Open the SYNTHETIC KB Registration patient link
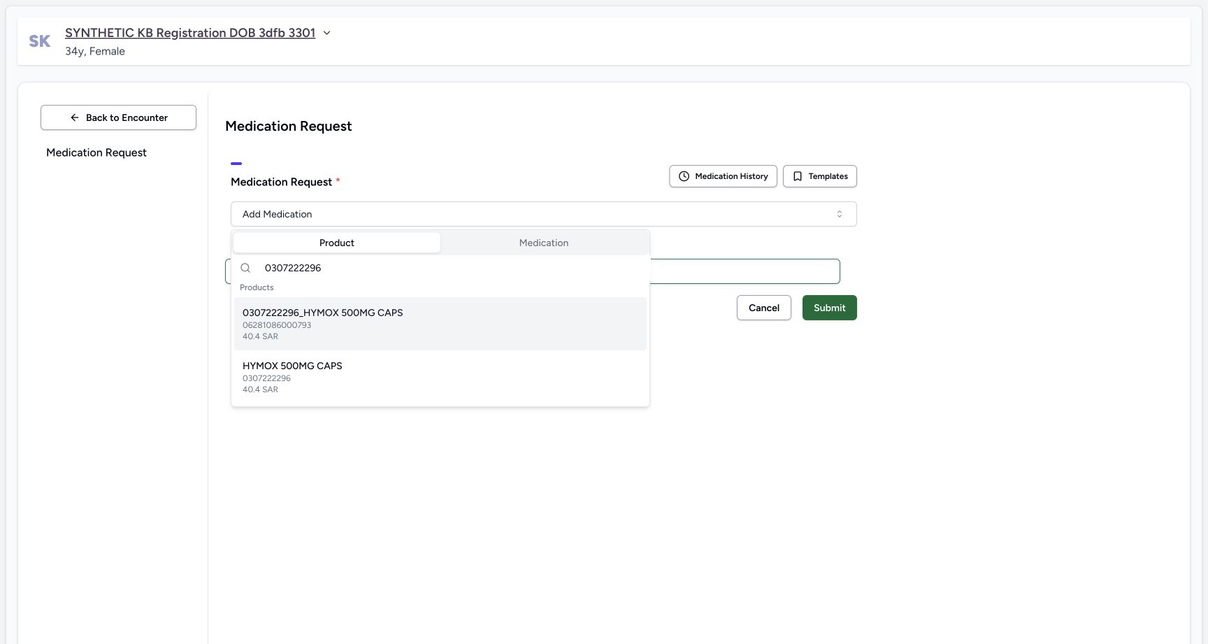Image resolution: width=1208 pixels, height=644 pixels. 190,33
